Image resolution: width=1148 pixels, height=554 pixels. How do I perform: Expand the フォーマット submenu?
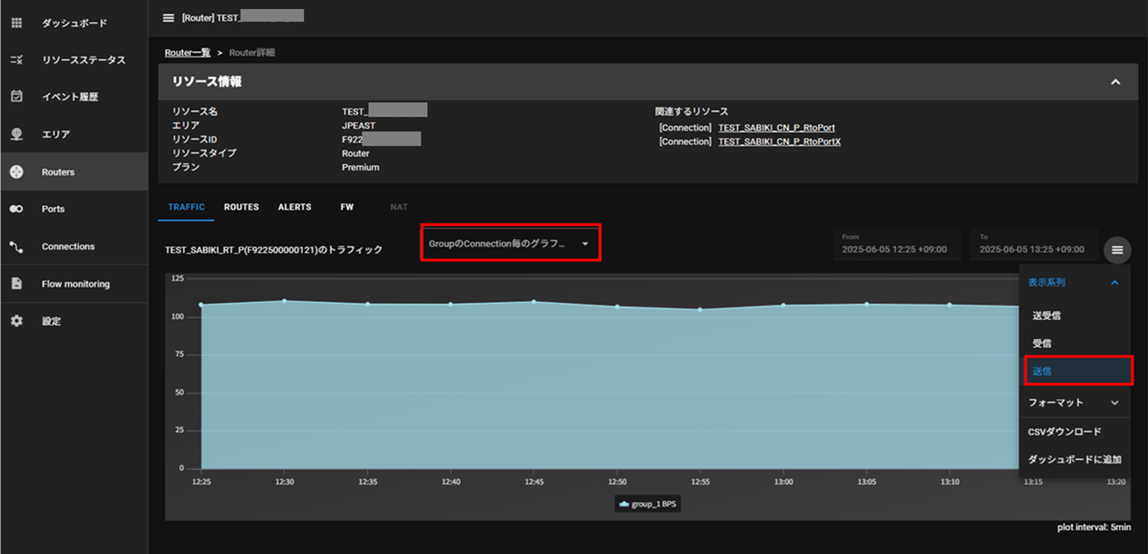pyautogui.click(x=1074, y=403)
